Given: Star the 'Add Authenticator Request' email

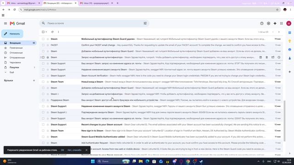Looking at the screenshot, I should tap(48, 143).
